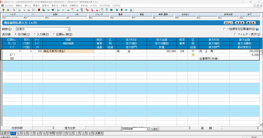
Task: Click the small memo mark icon under 4/1
Action: 12,58
